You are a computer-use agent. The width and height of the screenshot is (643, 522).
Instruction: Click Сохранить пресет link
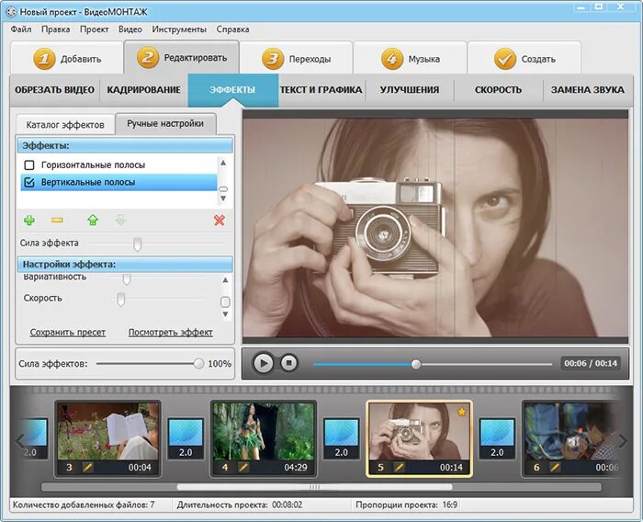pyautogui.click(x=68, y=333)
